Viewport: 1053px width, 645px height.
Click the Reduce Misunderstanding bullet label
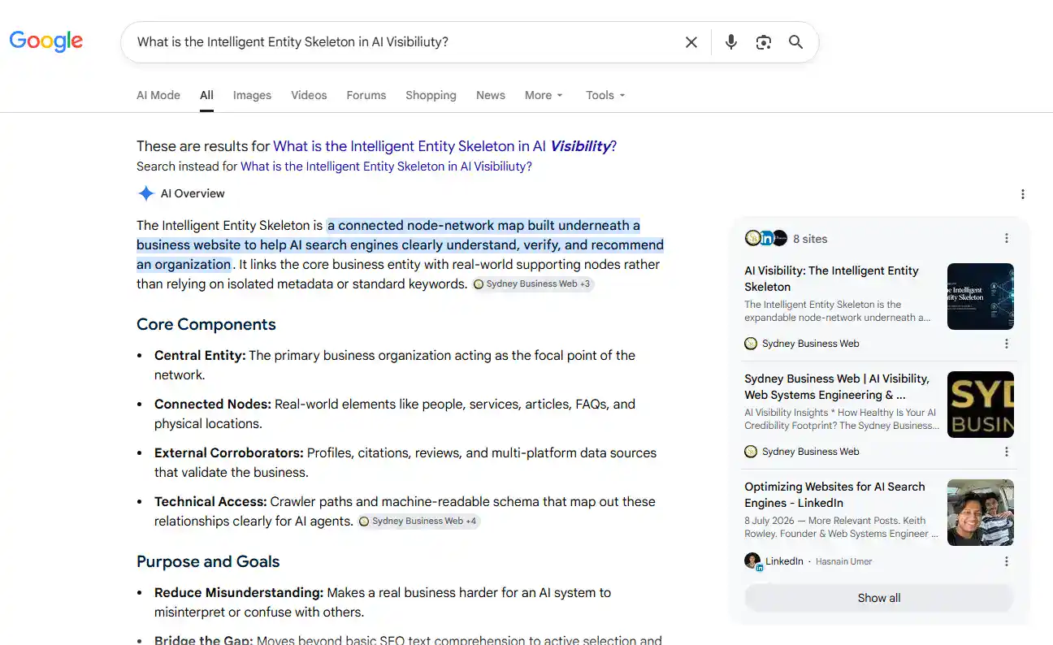pos(239,592)
